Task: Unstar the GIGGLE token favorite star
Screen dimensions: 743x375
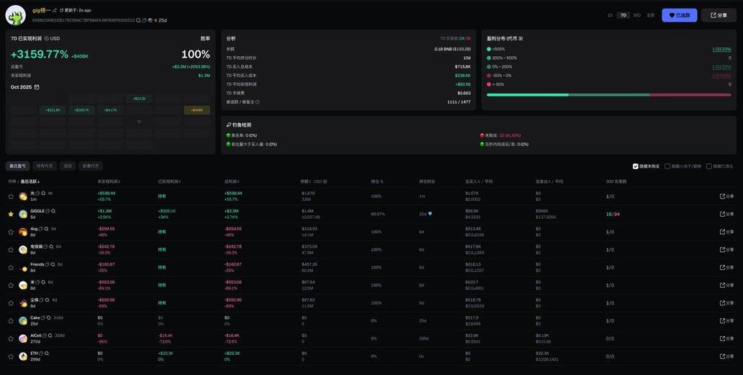Action: coord(11,214)
